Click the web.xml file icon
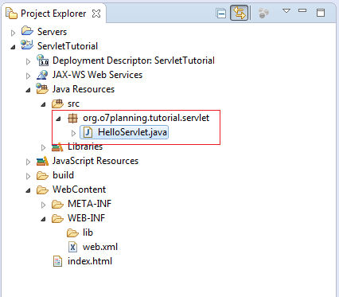 [x=72, y=247]
